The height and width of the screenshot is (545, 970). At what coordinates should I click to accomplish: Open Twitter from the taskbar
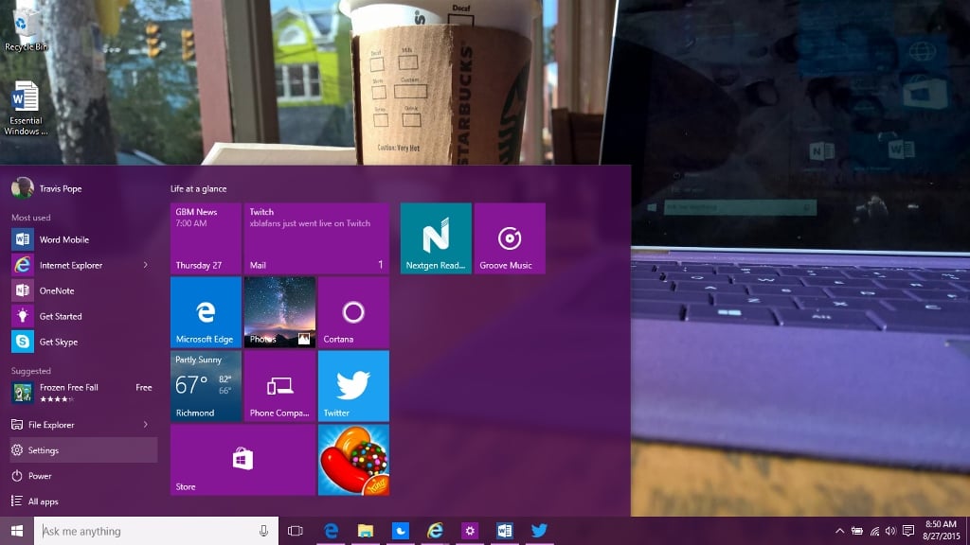(539, 531)
